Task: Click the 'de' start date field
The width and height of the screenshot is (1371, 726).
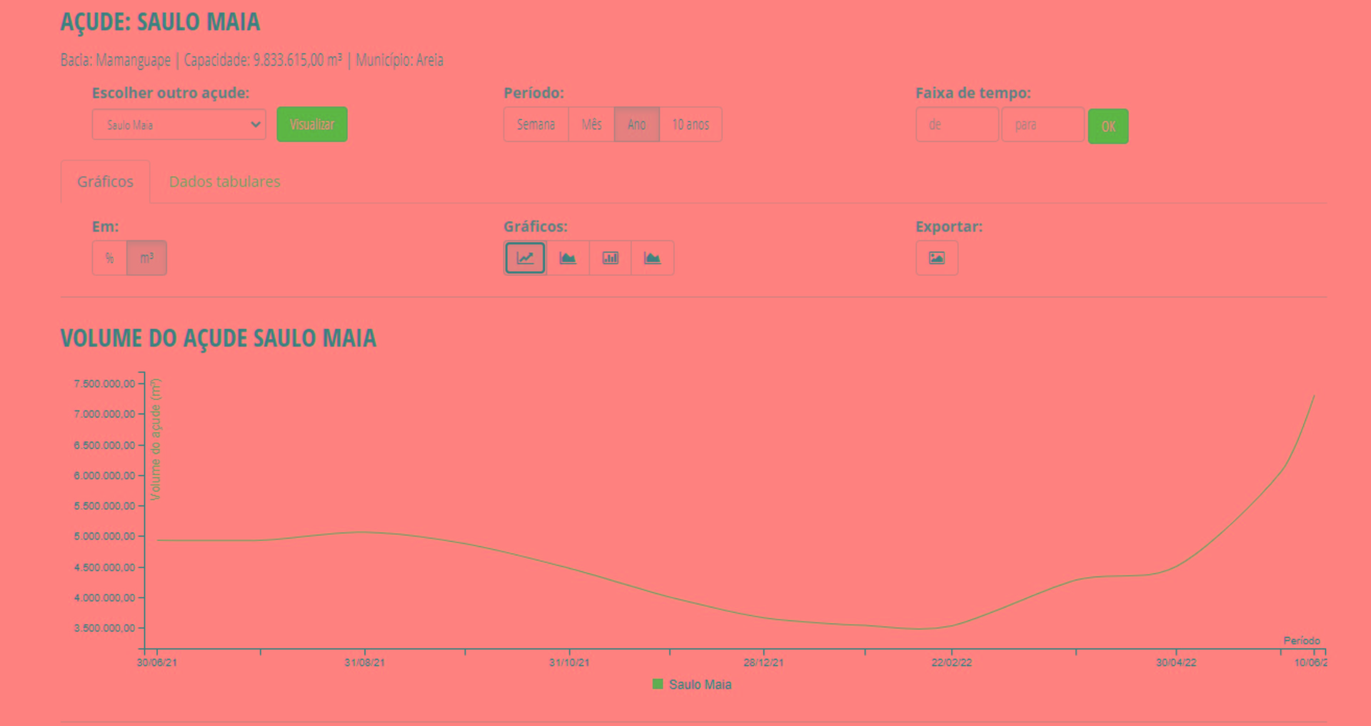Action: (957, 124)
